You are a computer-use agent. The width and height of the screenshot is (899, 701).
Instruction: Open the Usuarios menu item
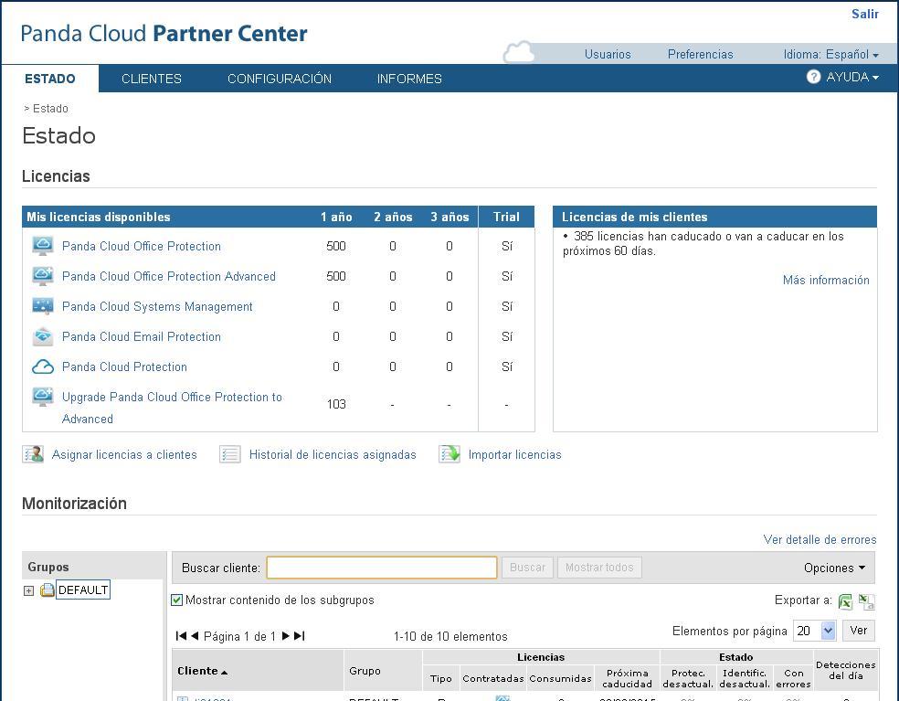(608, 54)
